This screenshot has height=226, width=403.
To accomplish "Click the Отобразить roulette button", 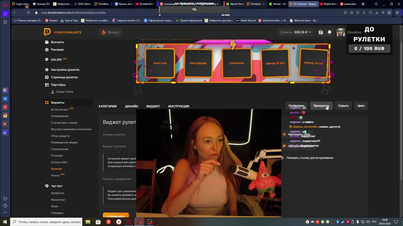I will [x=296, y=106].
